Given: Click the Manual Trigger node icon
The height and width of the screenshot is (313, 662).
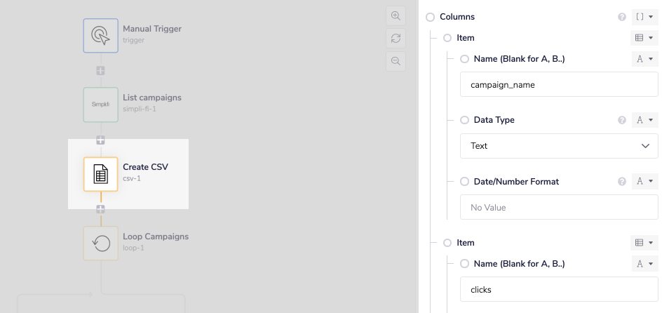Looking at the screenshot, I should coord(101,35).
